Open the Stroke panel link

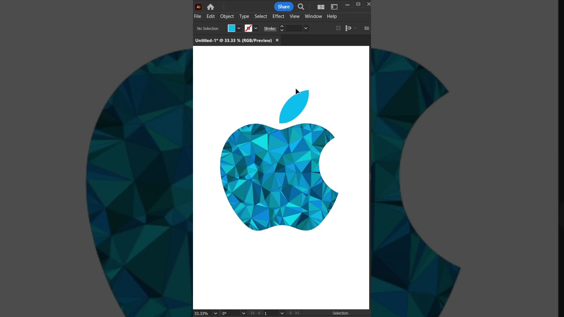pyautogui.click(x=270, y=28)
